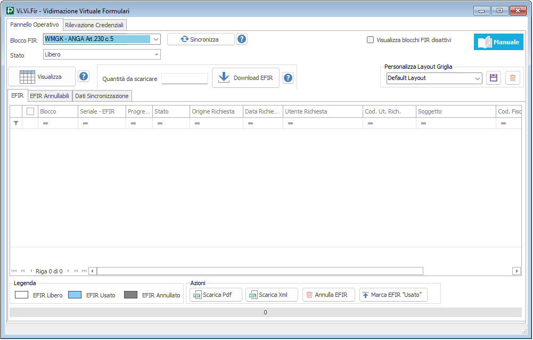Image resolution: width=533 pixels, height=340 pixels.
Task: Go to the next grid row arrow
Action: (x=68, y=271)
